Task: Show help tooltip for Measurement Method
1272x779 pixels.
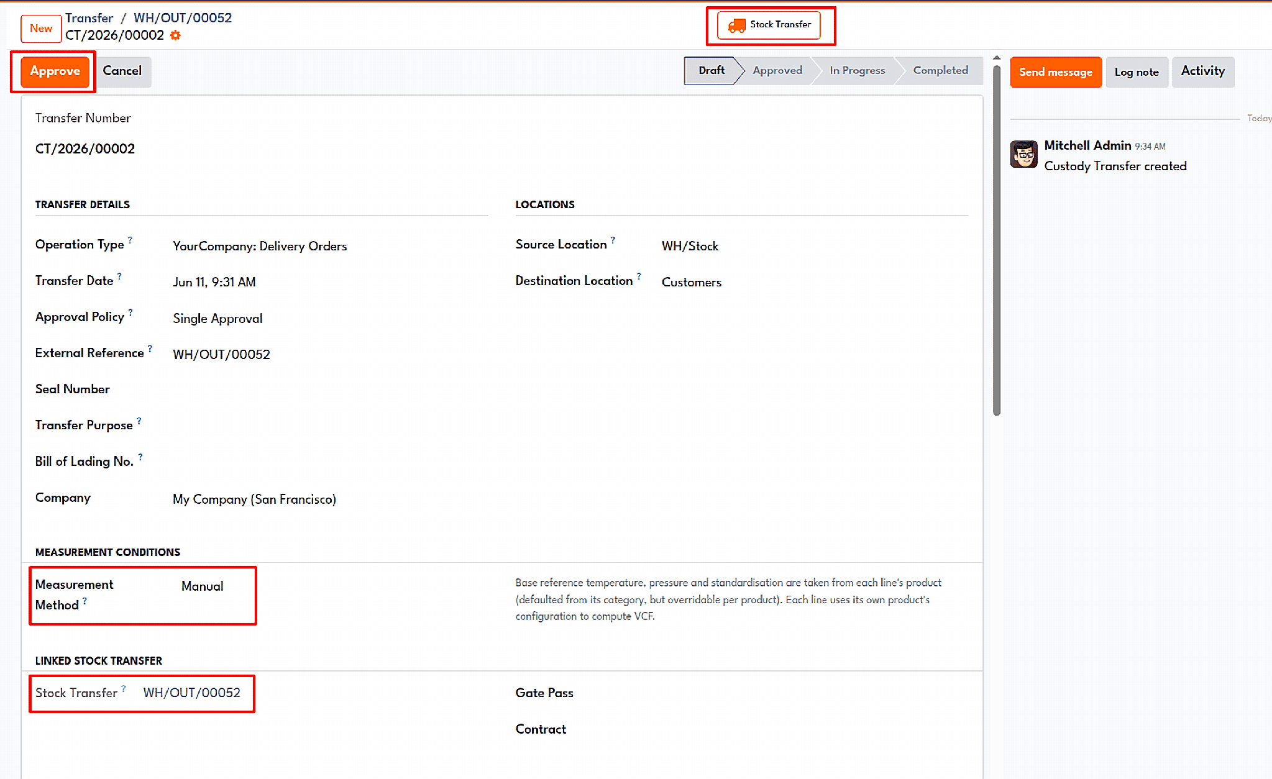Action: click(x=85, y=601)
